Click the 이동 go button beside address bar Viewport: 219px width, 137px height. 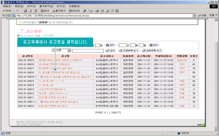202,15
